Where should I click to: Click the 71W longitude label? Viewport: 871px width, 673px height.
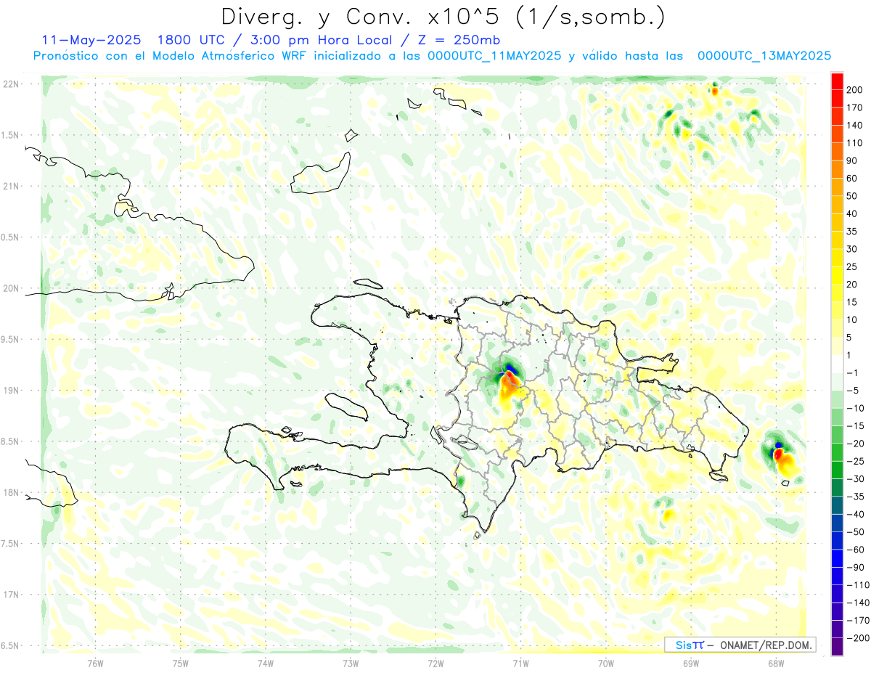coord(520,663)
